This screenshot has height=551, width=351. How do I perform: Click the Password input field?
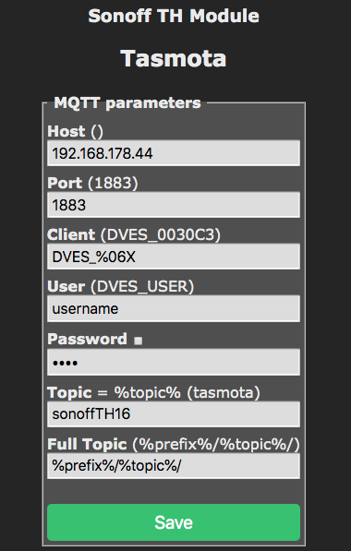pyautogui.click(x=174, y=362)
